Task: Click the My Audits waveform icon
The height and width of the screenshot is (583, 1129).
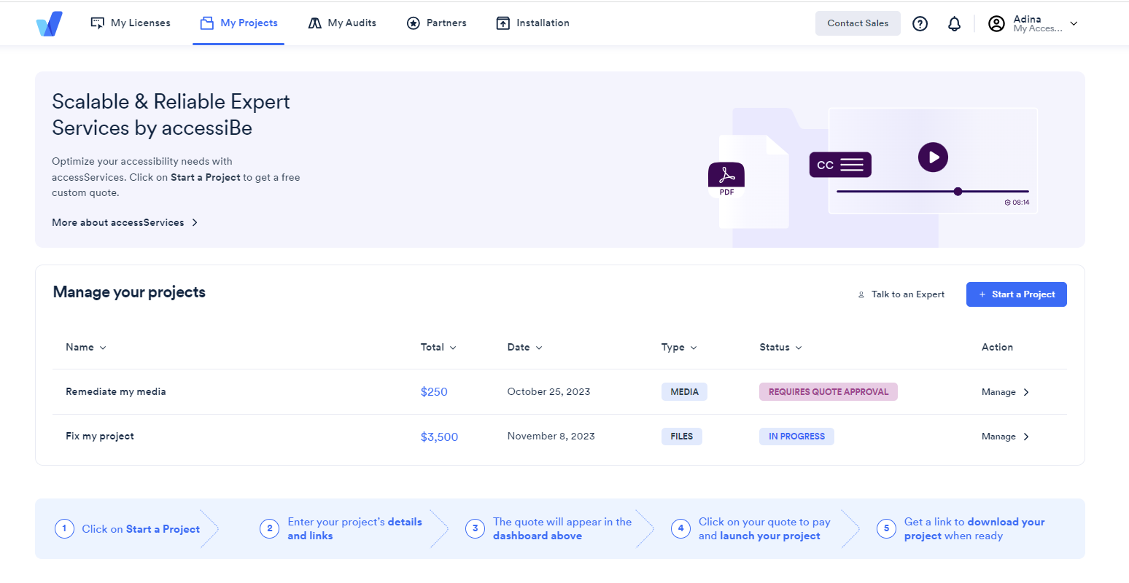Action: pyautogui.click(x=315, y=23)
